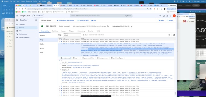206x97 pixels.
Task: Open the logs help question-mark icon
Action: [169, 35]
